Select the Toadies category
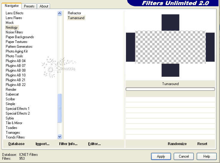The image size is (220, 163). click(x=11, y=127)
